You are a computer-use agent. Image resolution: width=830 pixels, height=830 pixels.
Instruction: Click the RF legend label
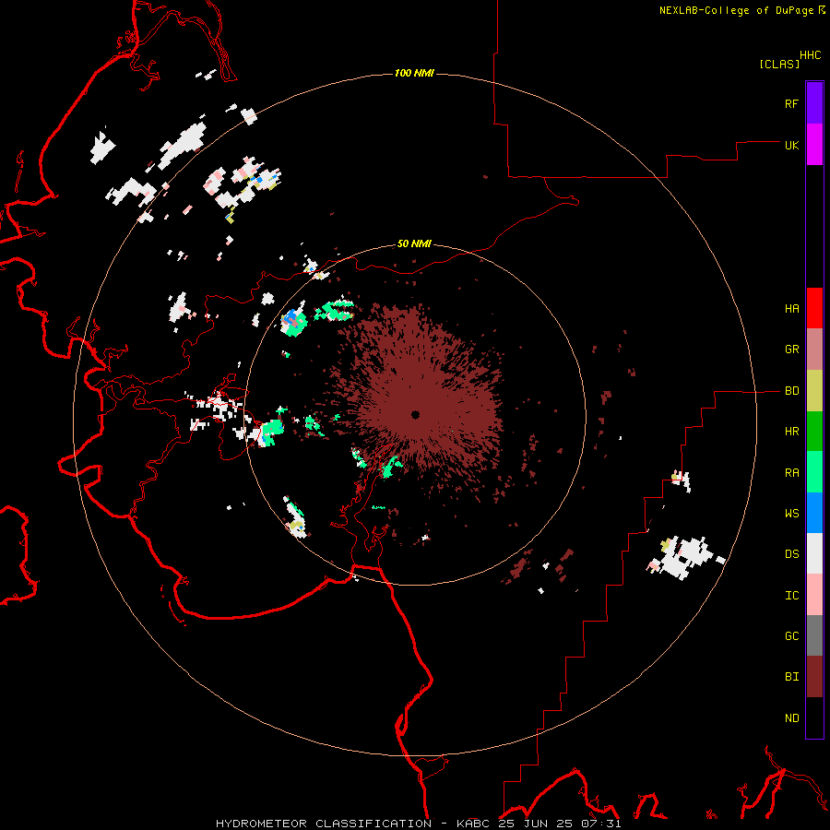(x=792, y=103)
